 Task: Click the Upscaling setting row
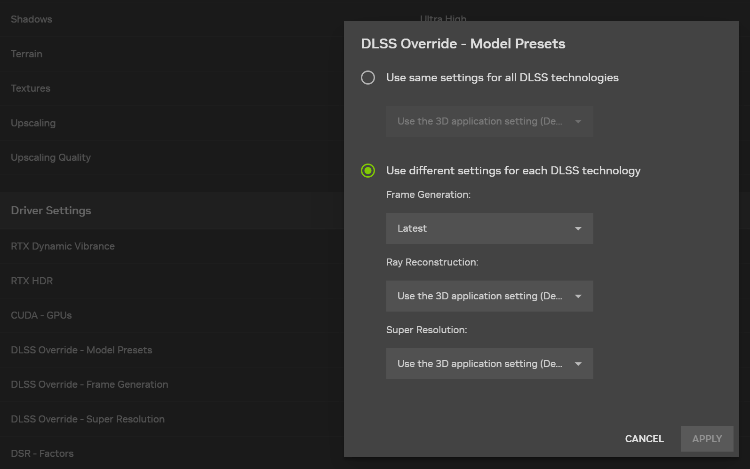click(x=33, y=123)
